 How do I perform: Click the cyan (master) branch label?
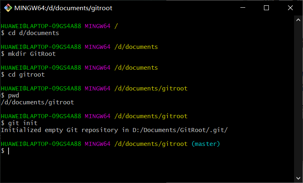206,144
